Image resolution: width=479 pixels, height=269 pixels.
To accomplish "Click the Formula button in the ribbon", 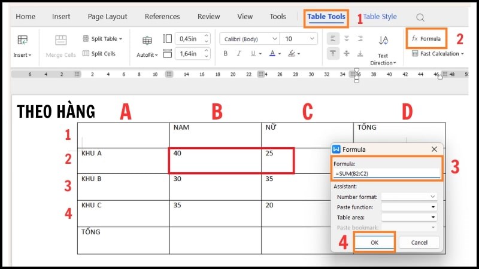I will pyautogui.click(x=426, y=39).
